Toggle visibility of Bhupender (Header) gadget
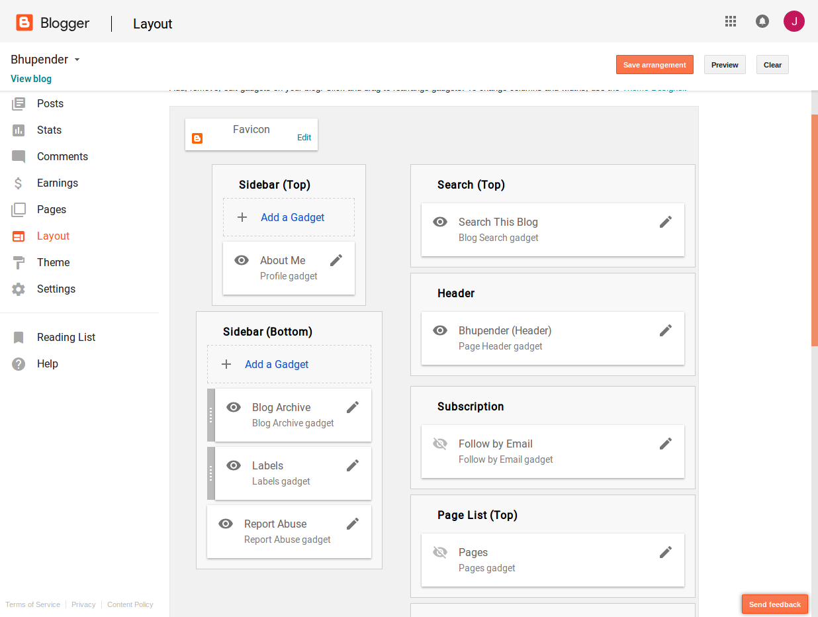The height and width of the screenshot is (617, 818). tap(440, 330)
